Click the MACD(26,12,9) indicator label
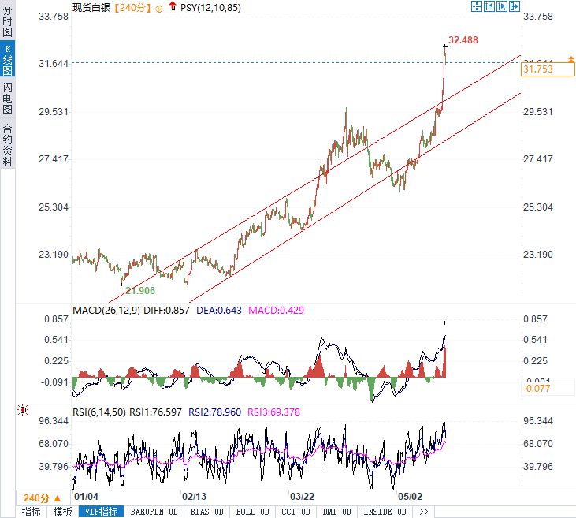This screenshot has width=576, height=518. [106, 311]
